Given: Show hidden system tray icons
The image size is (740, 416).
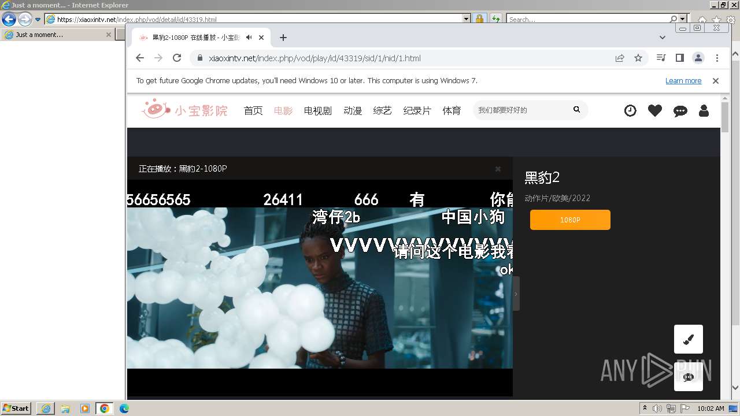Looking at the screenshot, I should [x=645, y=408].
